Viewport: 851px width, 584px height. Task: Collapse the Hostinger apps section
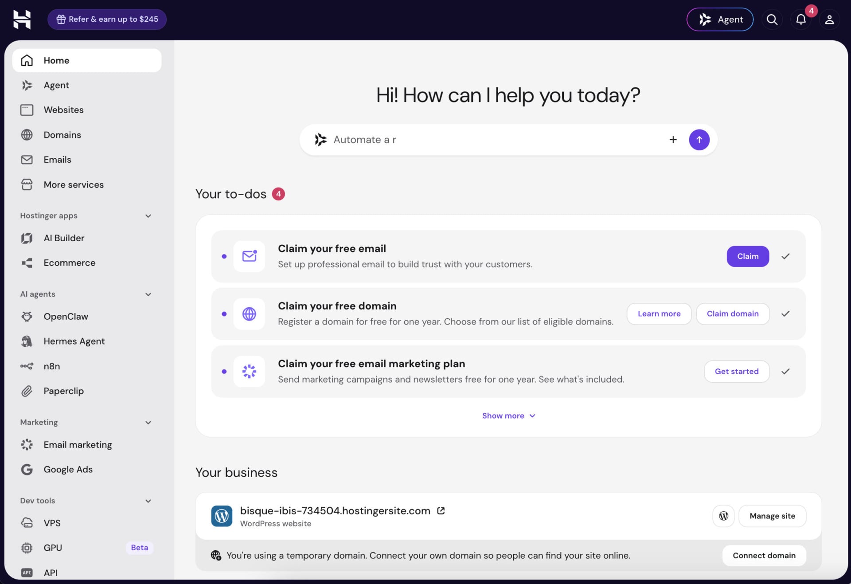(148, 216)
